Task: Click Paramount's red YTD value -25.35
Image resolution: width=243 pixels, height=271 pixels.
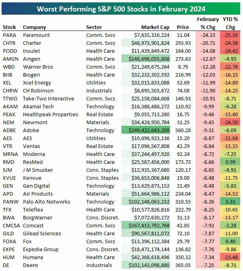Action: point(230,35)
